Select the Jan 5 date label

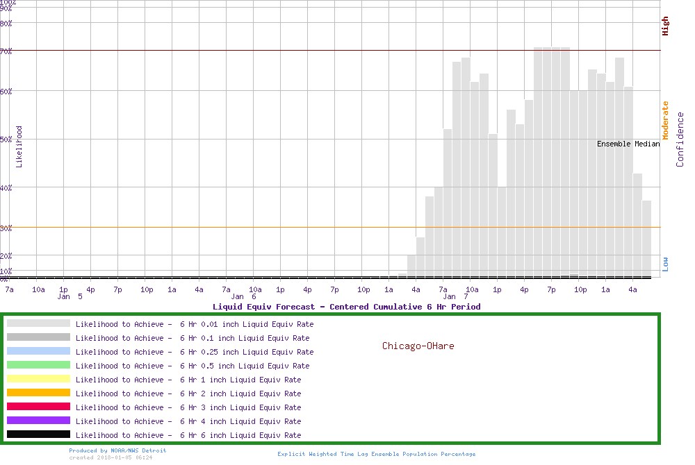(70, 296)
